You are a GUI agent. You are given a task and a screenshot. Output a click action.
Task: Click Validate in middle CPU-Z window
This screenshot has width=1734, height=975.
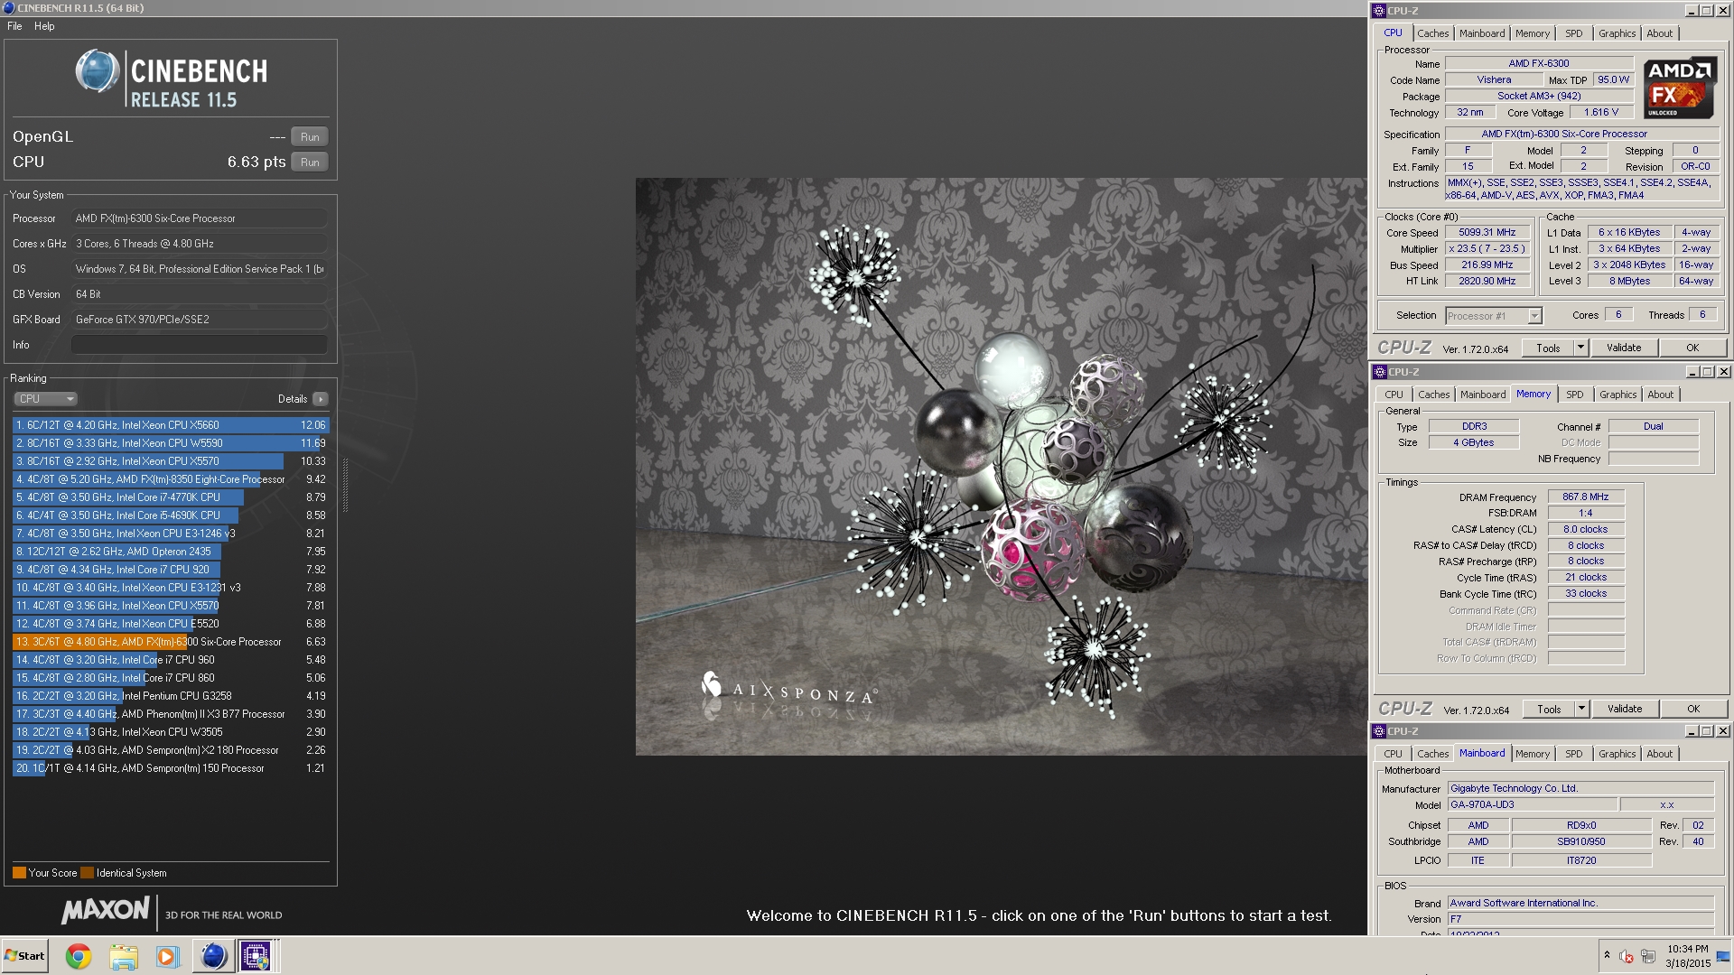pos(1625,709)
